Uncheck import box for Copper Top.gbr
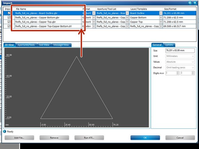199x149 pixels. pyautogui.click(x=9, y=22)
